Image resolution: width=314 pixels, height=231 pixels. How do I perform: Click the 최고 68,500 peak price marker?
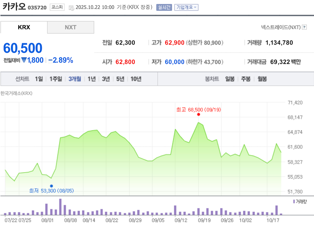(x=198, y=115)
